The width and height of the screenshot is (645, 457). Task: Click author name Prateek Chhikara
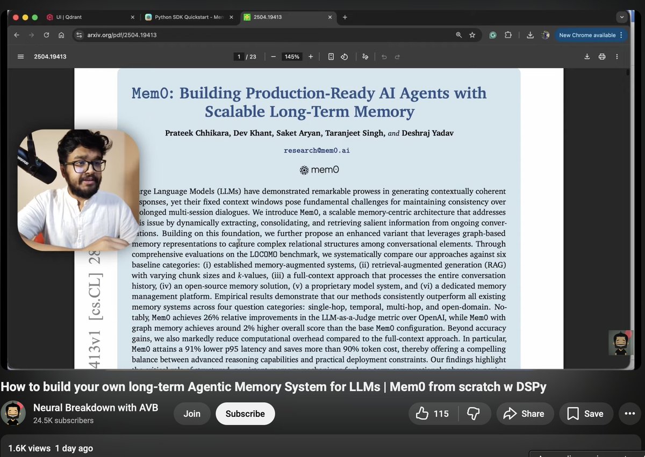point(197,133)
